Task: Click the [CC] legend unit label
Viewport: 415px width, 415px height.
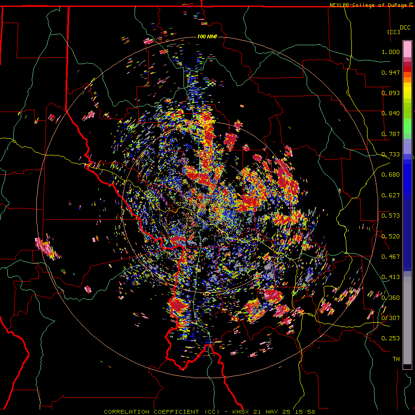Action: 393,32
